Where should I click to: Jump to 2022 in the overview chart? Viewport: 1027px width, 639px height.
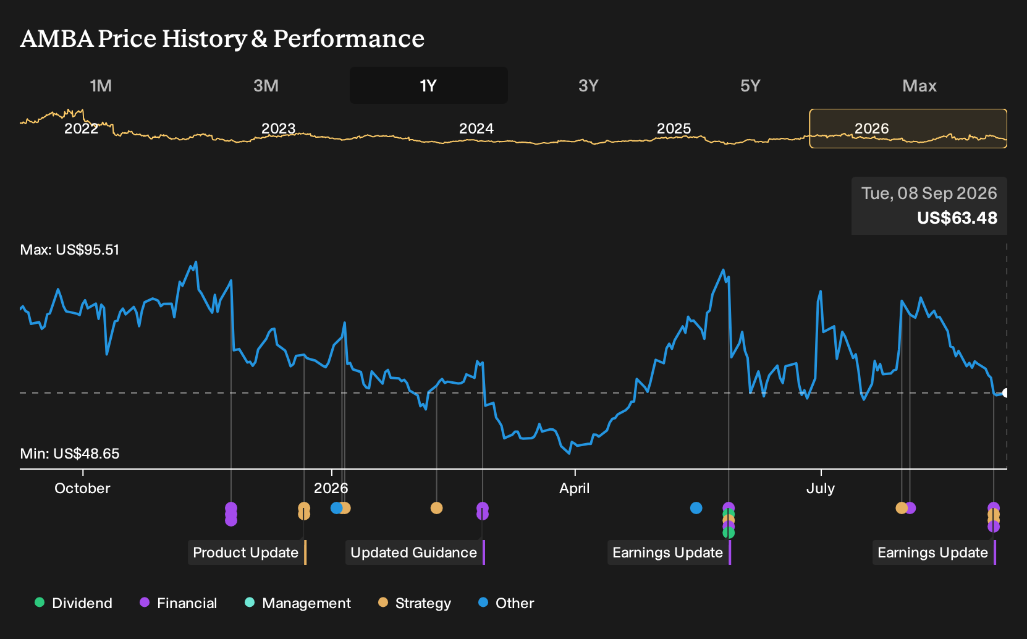tap(81, 129)
